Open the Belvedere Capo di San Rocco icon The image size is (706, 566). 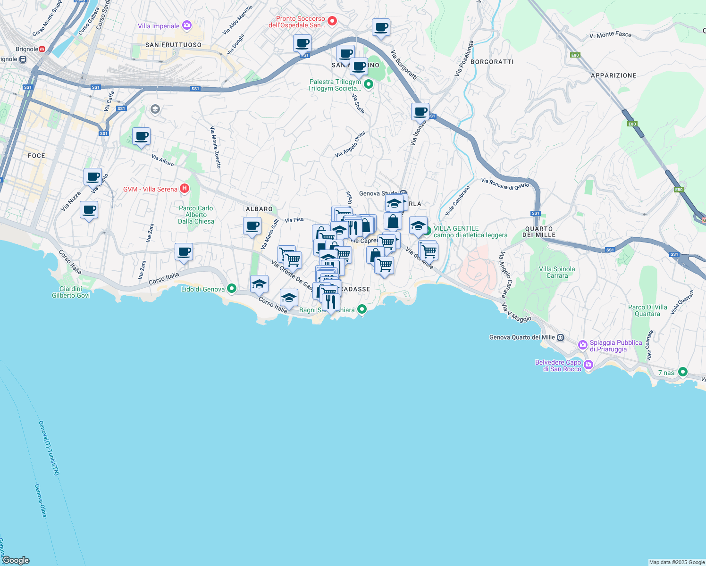[x=588, y=365]
